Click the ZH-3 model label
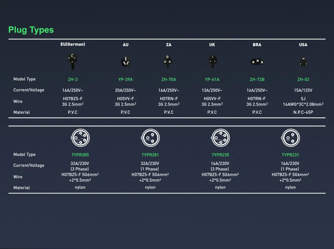The width and height of the screenshot is (334, 249). pos(73,79)
